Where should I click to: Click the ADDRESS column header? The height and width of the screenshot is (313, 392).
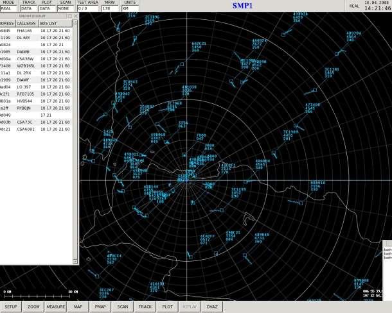click(x=8, y=23)
